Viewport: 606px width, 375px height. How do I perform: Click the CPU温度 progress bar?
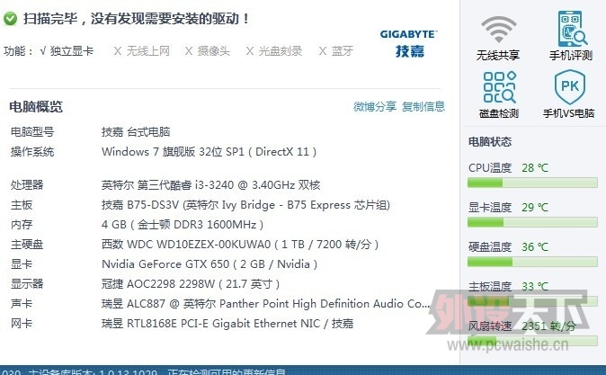532,183
